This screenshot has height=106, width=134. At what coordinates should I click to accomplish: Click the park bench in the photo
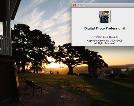coord(33,87)
